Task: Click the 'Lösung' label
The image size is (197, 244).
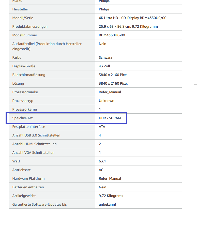Action: click(x=18, y=83)
